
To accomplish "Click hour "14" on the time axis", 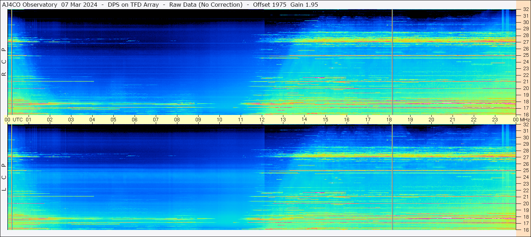I will click(304, 120).
